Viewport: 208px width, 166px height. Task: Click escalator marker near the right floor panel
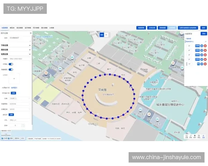click(x=173, y=63)
